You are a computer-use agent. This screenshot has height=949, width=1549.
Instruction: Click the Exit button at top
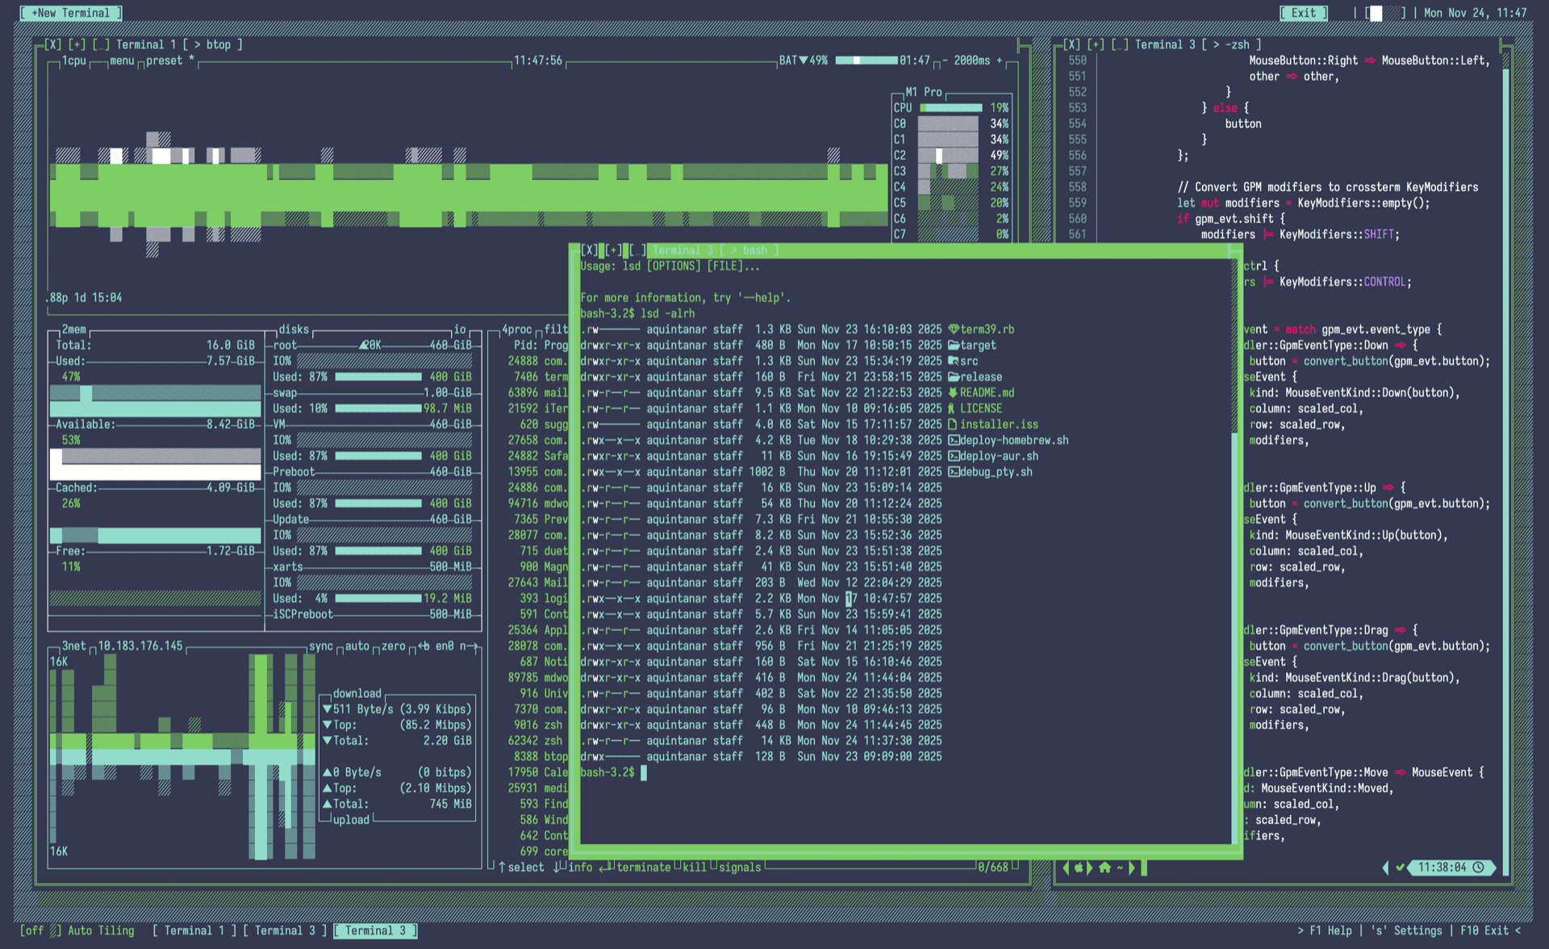[x=1303, y=13]
